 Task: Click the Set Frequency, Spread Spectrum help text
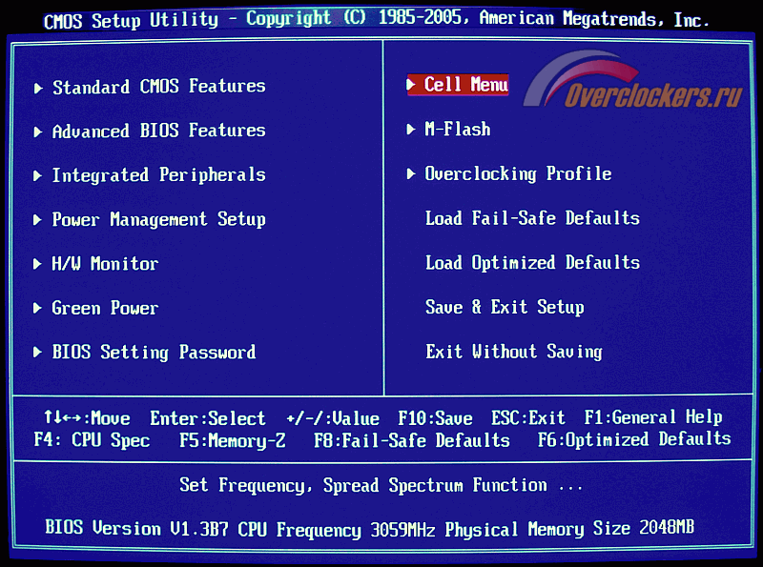381,485
